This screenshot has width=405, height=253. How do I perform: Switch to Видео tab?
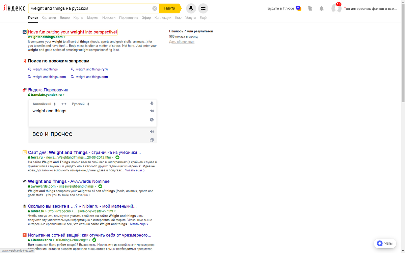[x=65, y=18]
